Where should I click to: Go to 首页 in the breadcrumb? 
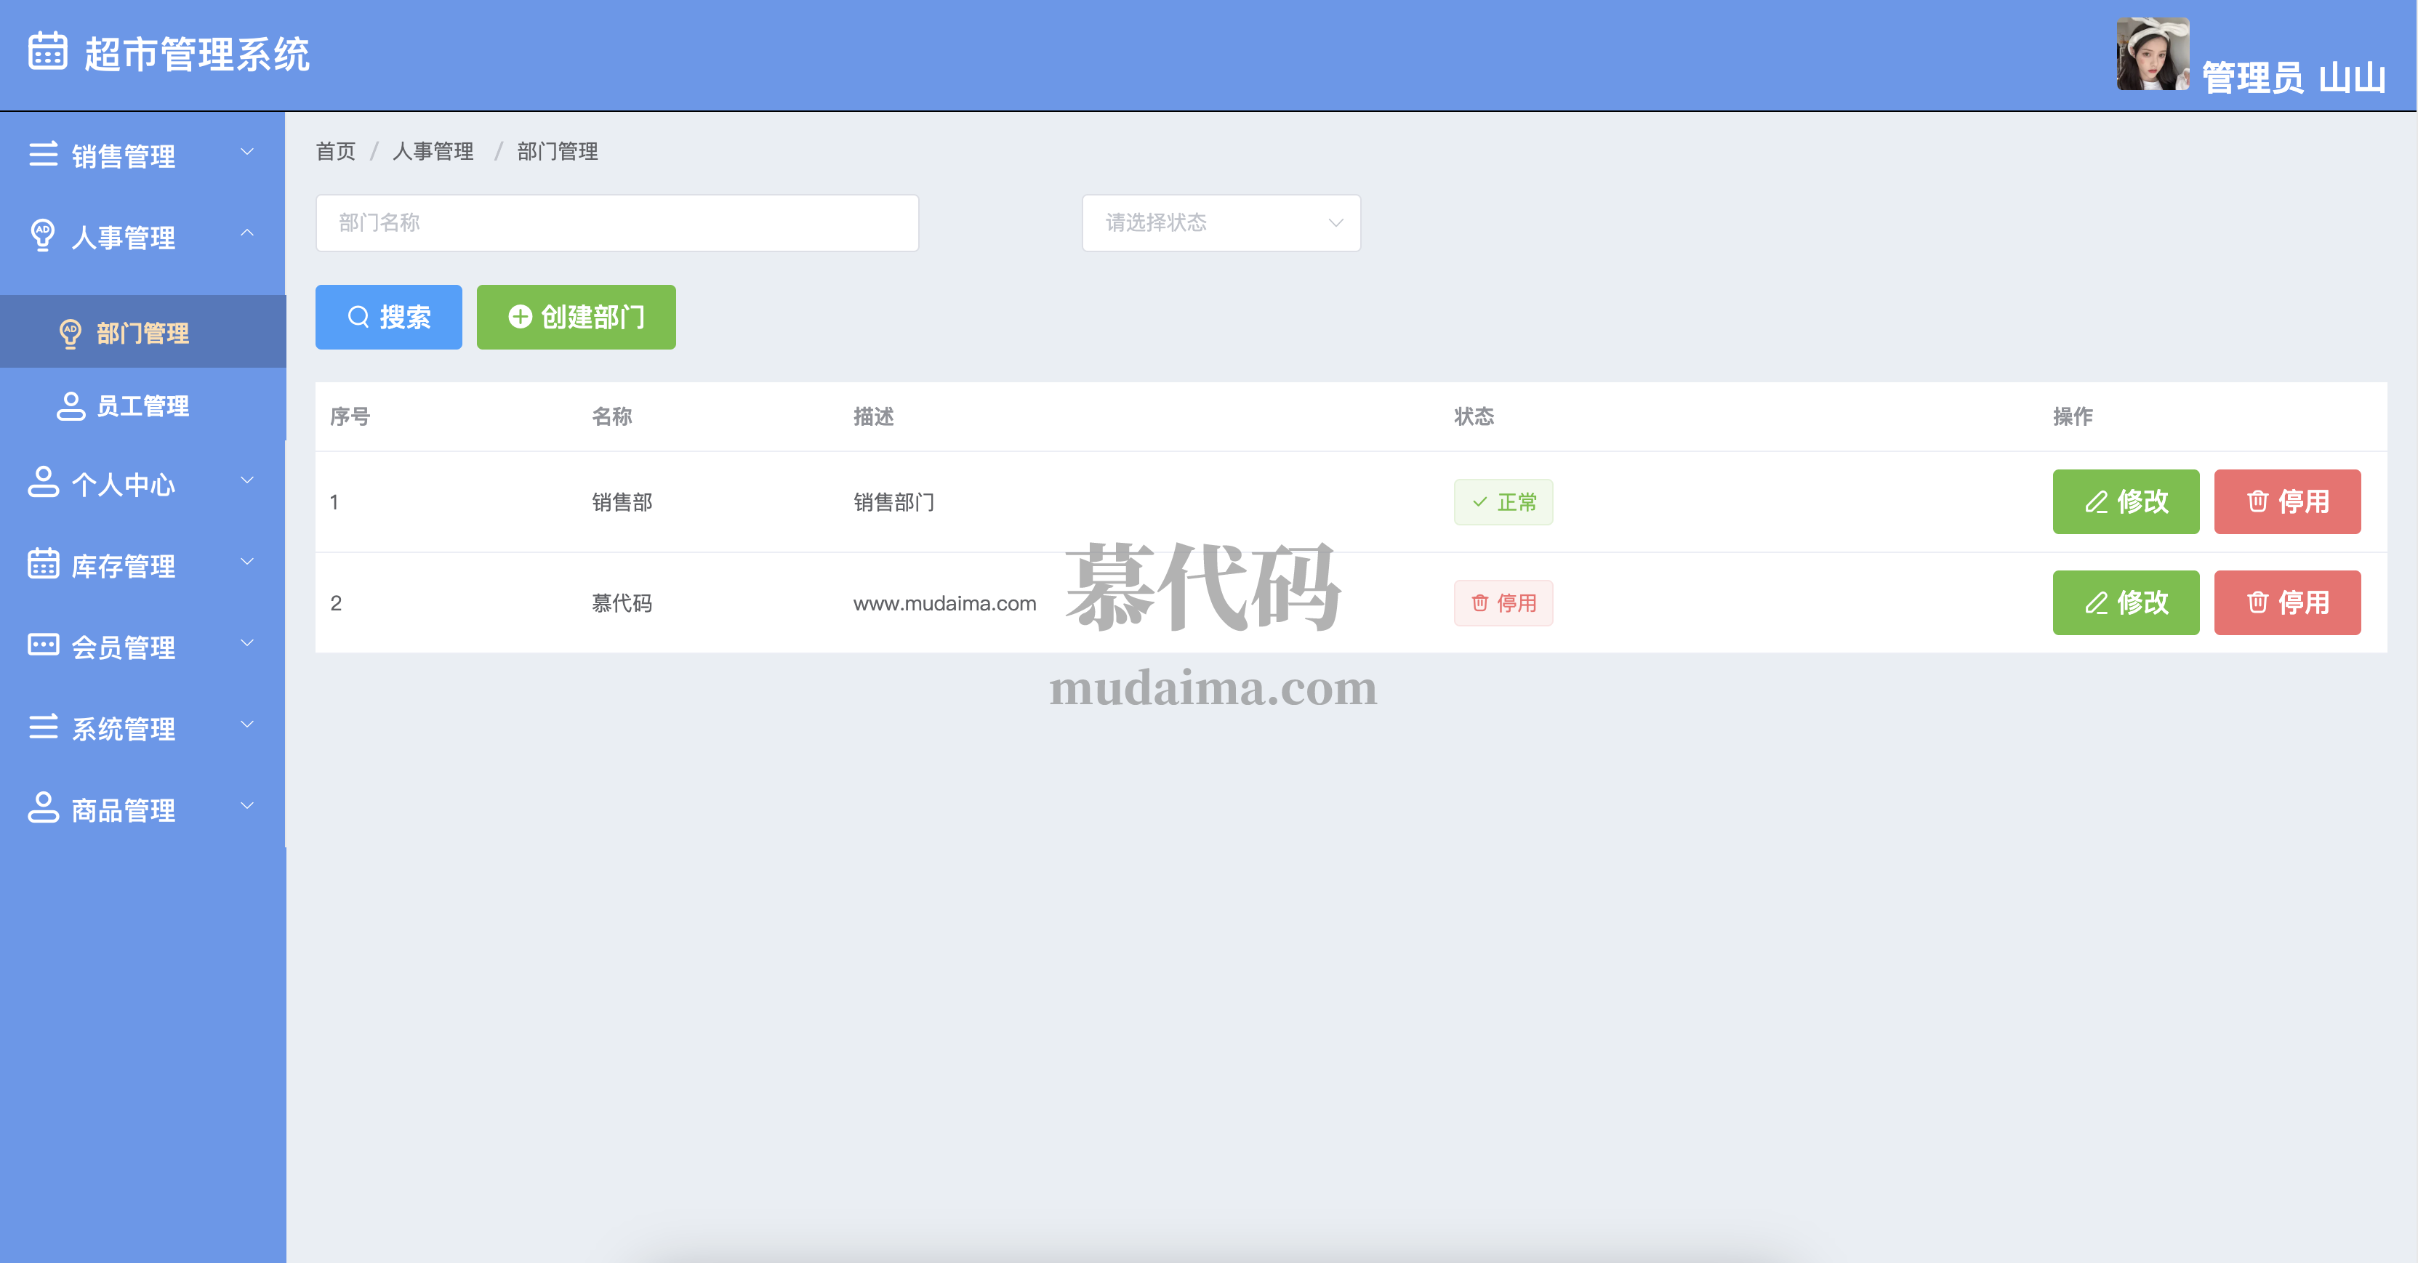pos(335,151)
